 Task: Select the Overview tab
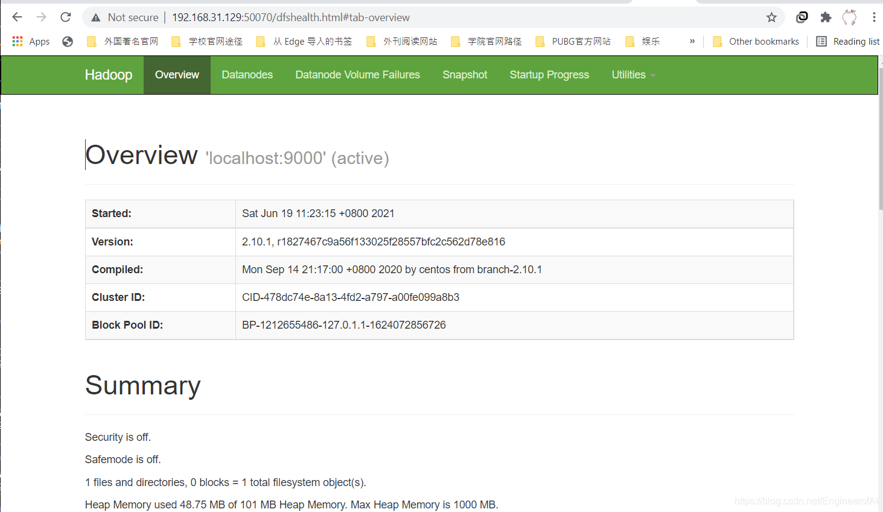177,75
